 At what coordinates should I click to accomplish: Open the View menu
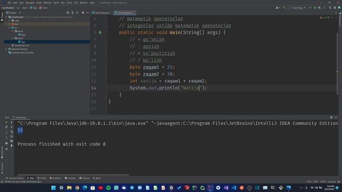click(21, 3)
